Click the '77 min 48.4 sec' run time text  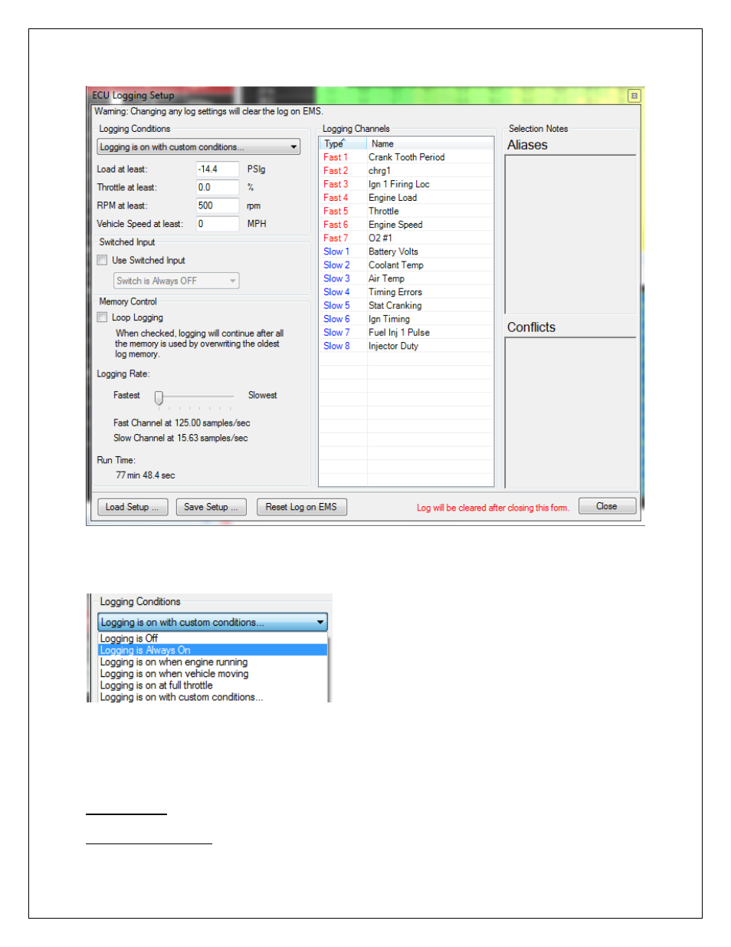(x=146, y=475)
